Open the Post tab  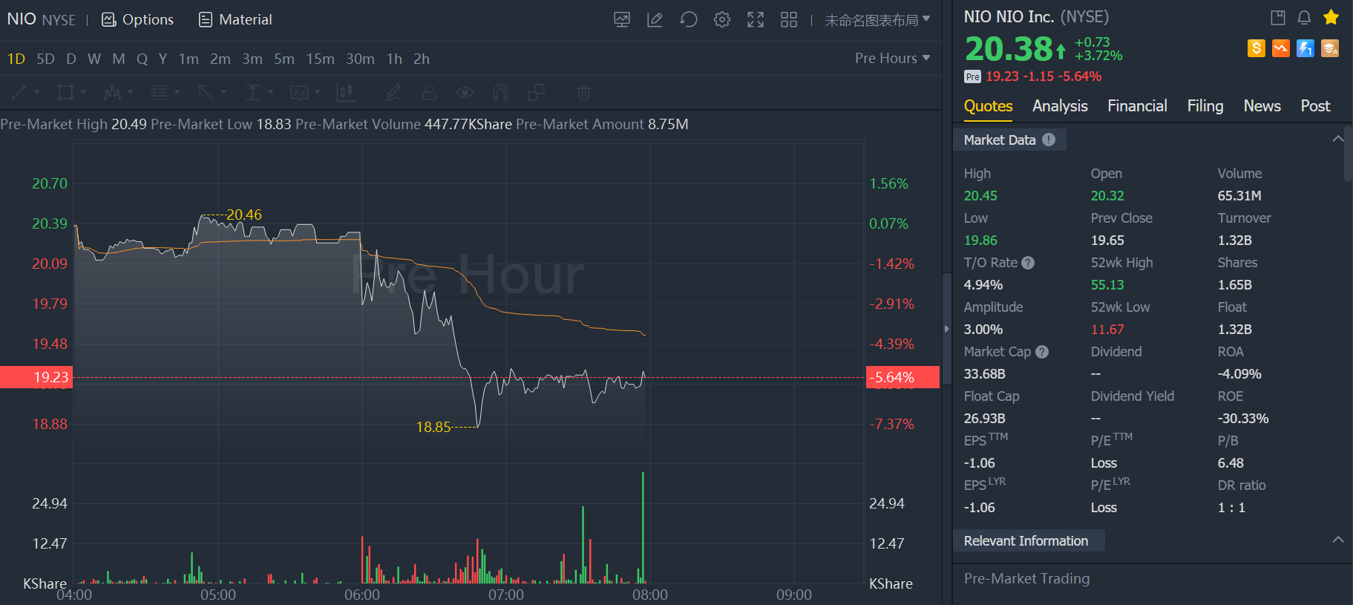(1315, 106)
